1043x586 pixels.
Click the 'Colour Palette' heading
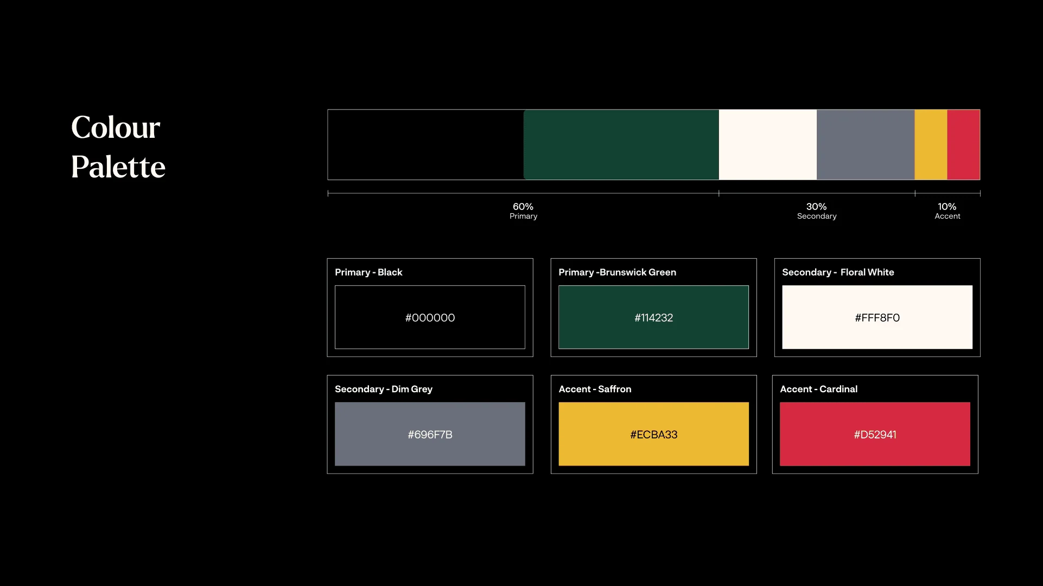[118, 146]
